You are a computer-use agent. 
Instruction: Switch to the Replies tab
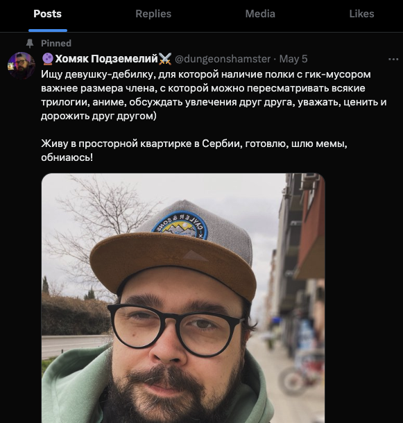click(x=153, y=14)
